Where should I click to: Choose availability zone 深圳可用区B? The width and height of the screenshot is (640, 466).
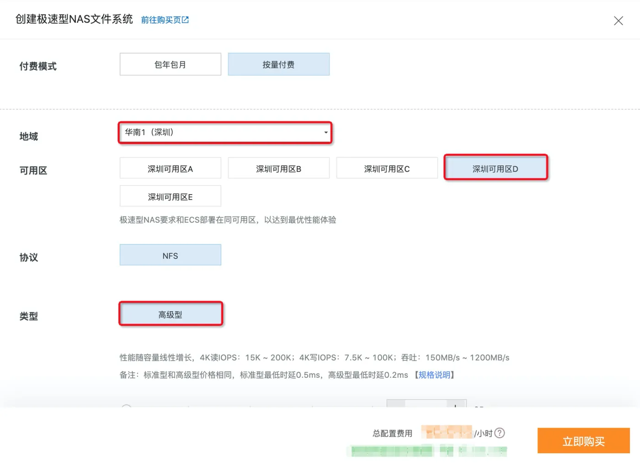(278, 169)
